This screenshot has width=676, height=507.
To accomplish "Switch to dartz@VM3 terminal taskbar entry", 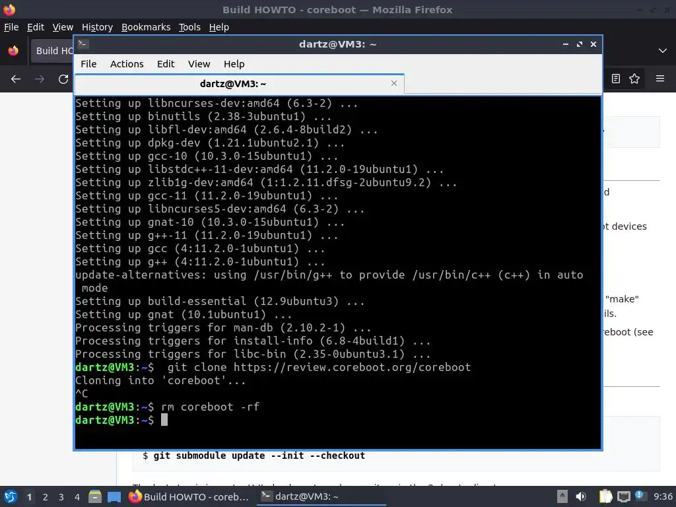I will pos(321,496).
